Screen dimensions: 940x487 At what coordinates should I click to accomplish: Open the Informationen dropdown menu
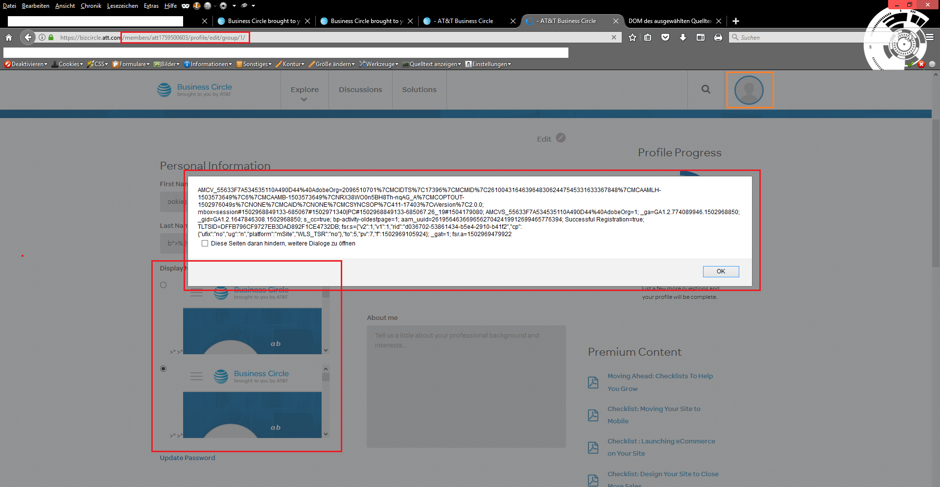tap(208, 64)
